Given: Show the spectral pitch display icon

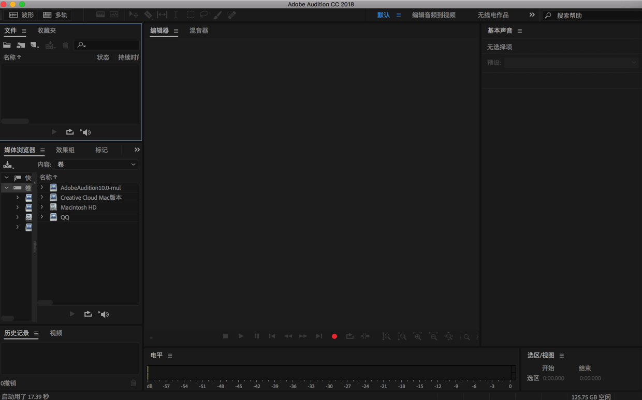Looking at the screenshot, I should (x=114, y=15).
